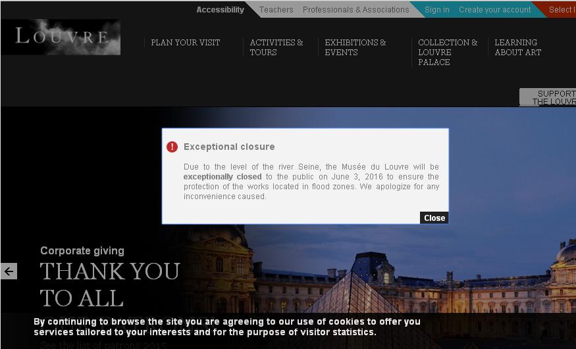Open the Activities & Tours menu

(276, 47)
